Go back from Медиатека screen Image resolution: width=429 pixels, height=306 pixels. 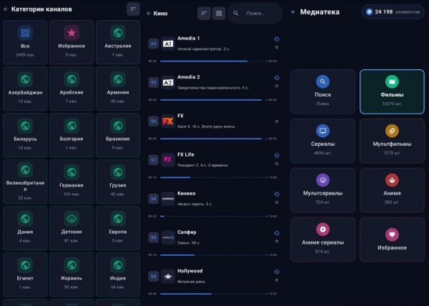pyautogui.click(x=293, y=12)
